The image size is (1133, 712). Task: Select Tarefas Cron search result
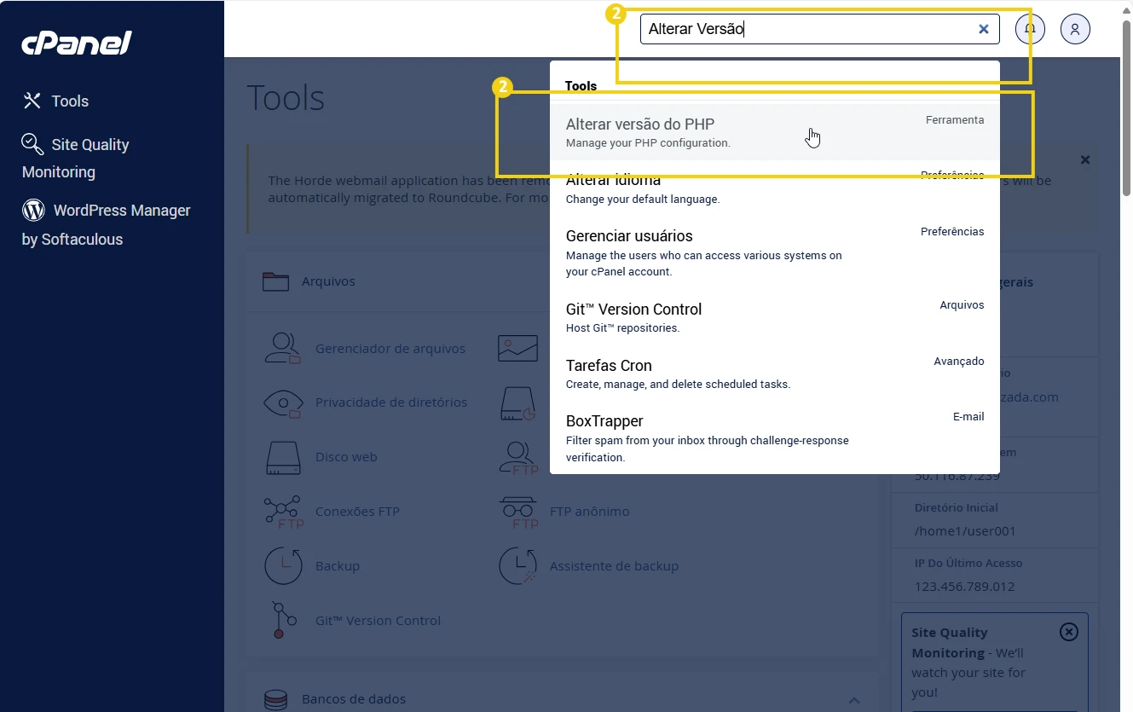(609, 366)
